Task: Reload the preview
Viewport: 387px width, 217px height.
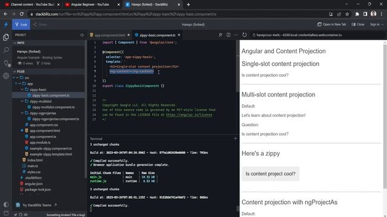Action: point(244,35)
